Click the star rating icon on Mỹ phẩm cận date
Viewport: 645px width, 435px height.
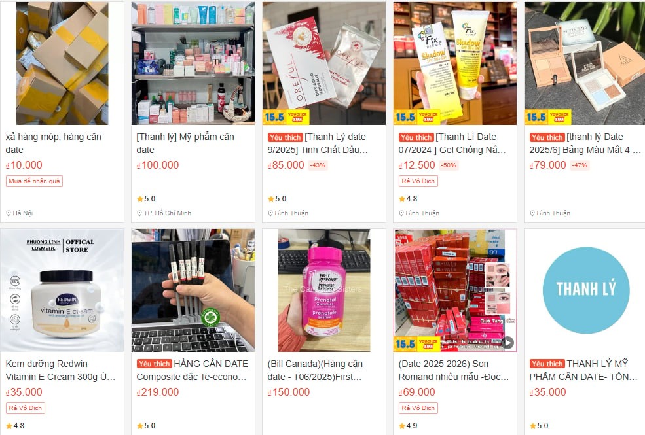tap(140, 199)
